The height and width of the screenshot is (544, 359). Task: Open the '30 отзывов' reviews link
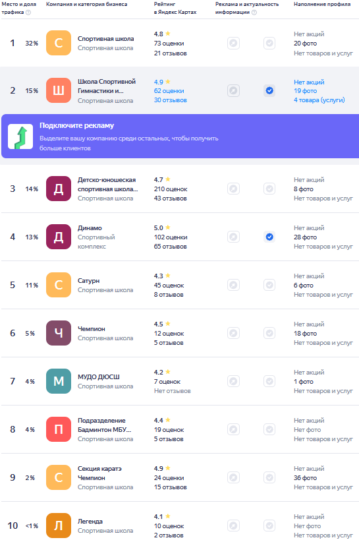[x=171, y=100]
